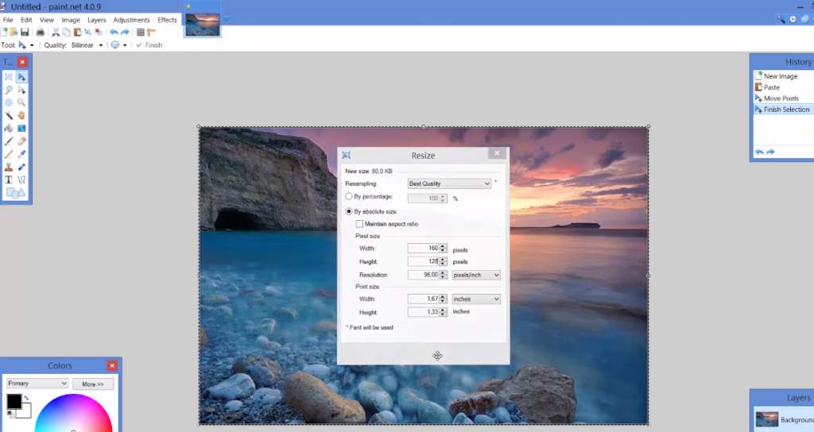Choose the Magic Wand tool
814x432 pixels.
pos(9,115)
